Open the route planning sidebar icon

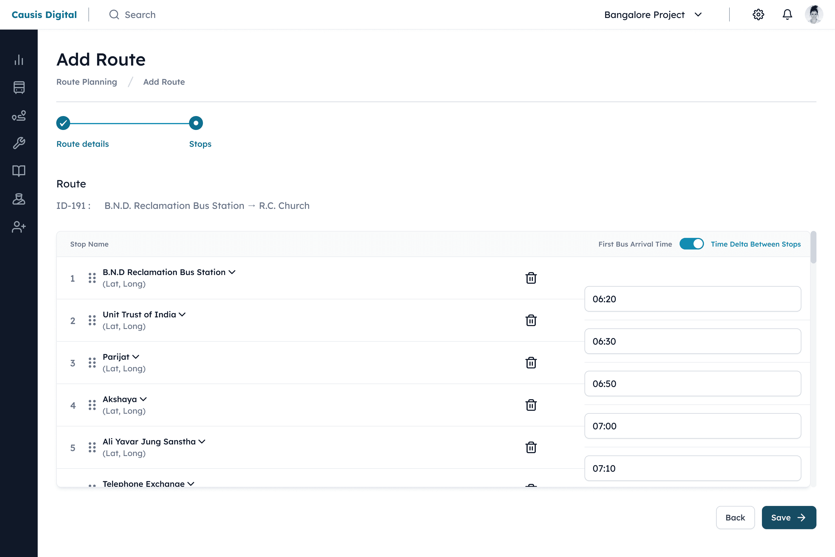(19, 115)
